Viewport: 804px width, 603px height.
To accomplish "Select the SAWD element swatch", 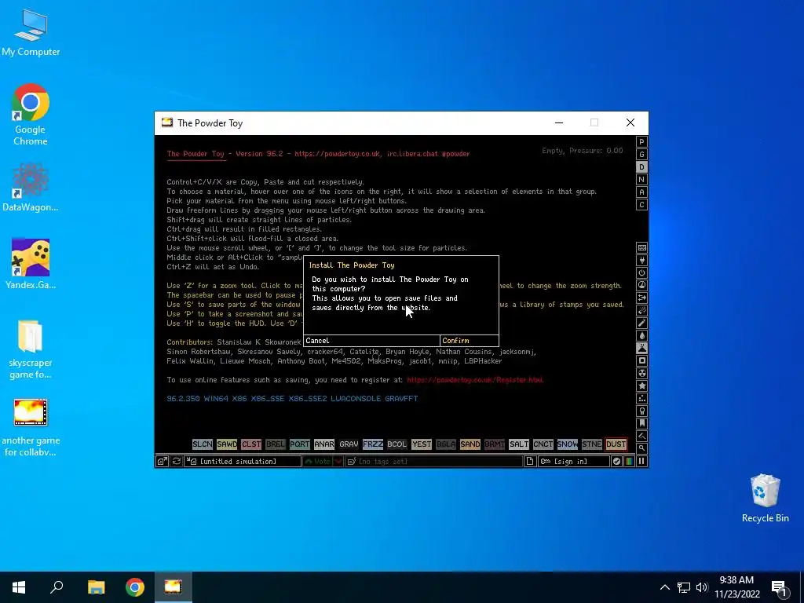I will (x=227, y=444).
